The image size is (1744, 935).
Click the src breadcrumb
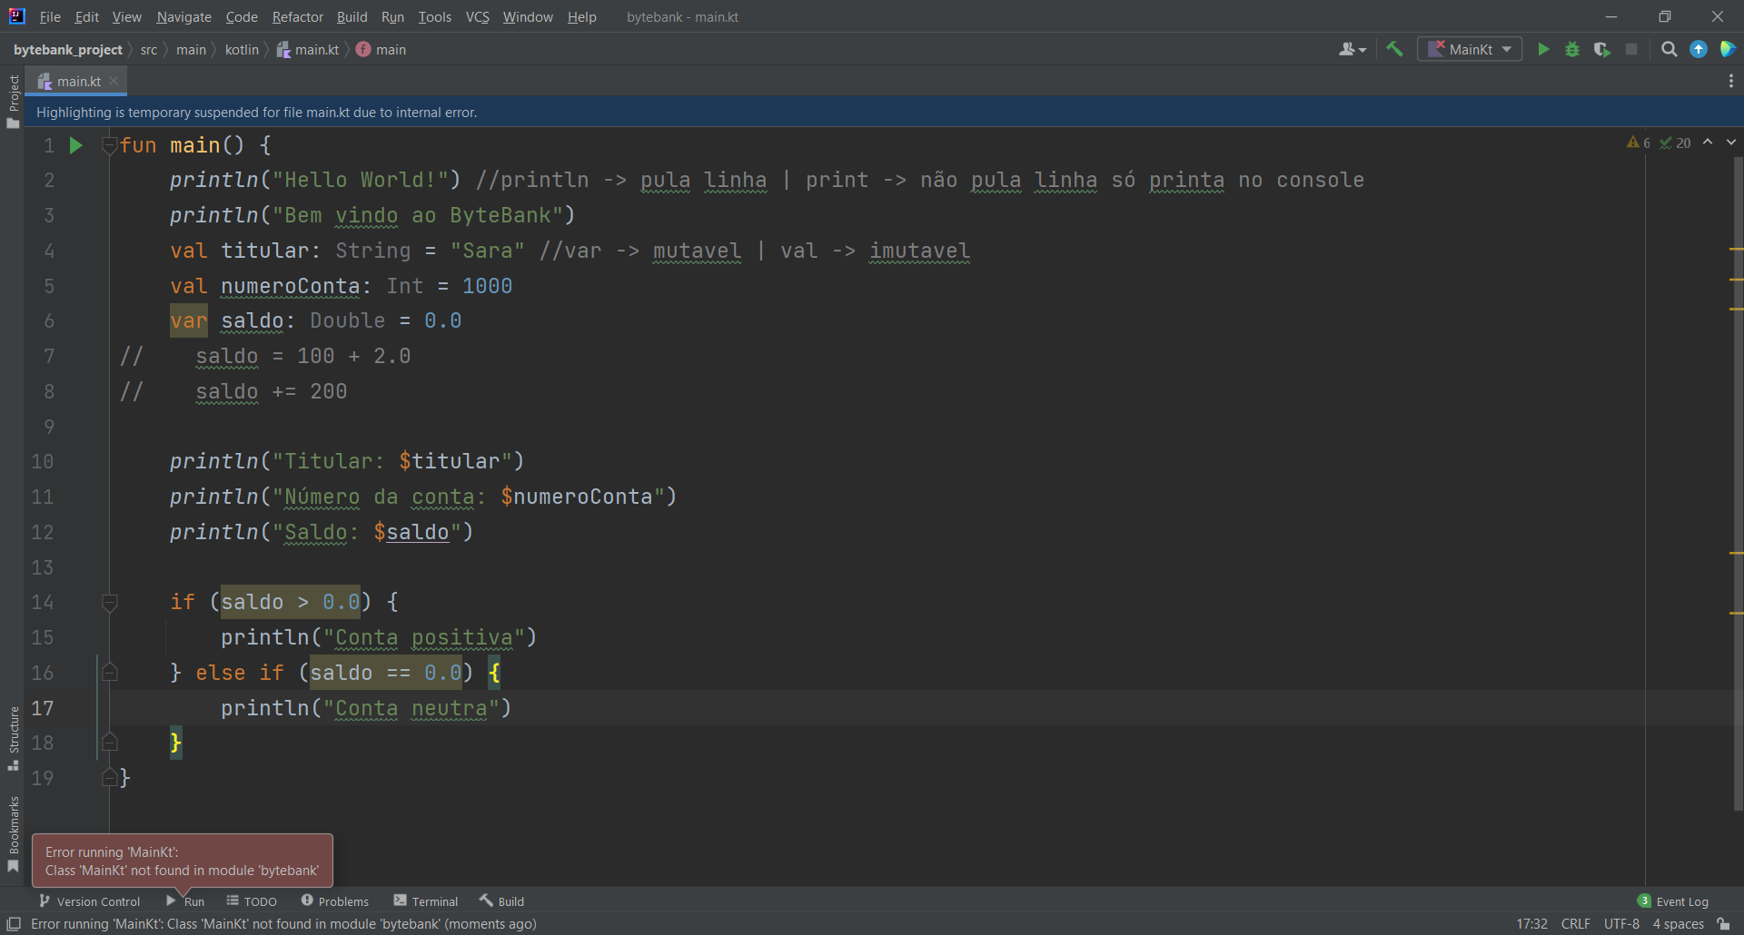pos(149,50)
